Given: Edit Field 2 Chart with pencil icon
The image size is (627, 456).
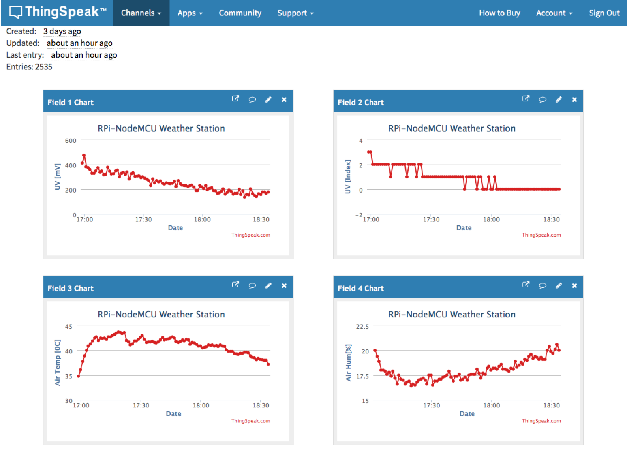Looking at the screenshot, I should pos(559,99).
